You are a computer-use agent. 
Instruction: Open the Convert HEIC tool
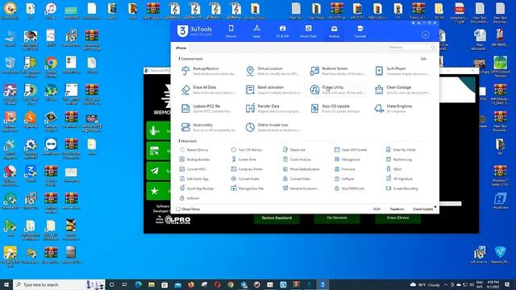point(193,169)
